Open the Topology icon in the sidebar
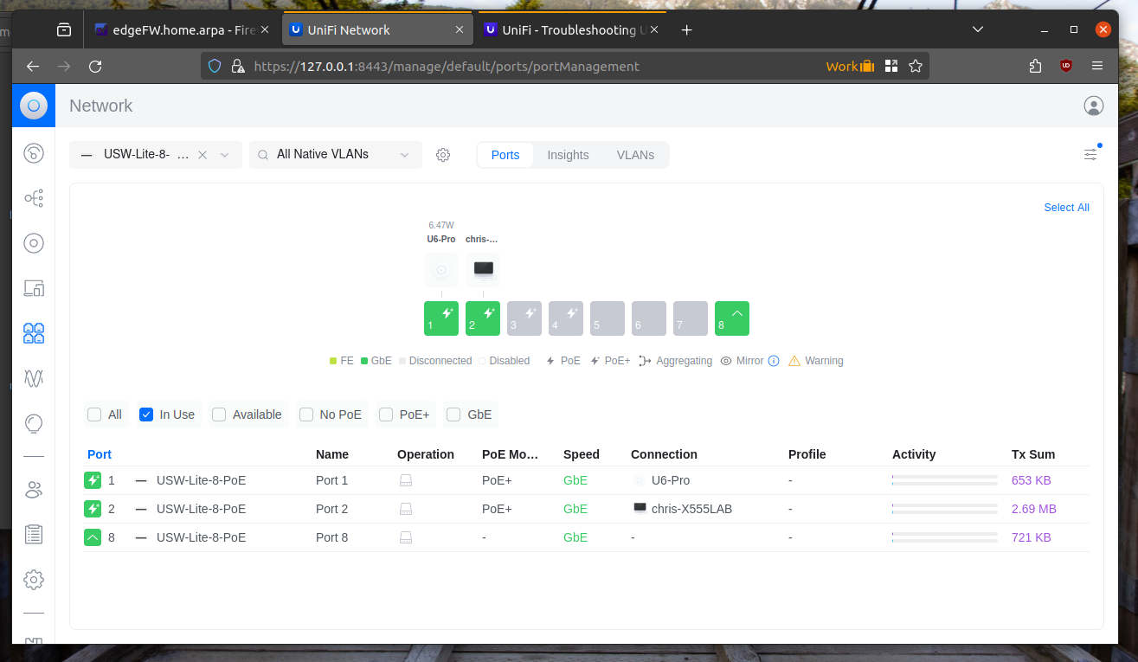Image resolution: width=1138 pixels, height=662 pixels. pyautogui.click(x=34, y=198)
